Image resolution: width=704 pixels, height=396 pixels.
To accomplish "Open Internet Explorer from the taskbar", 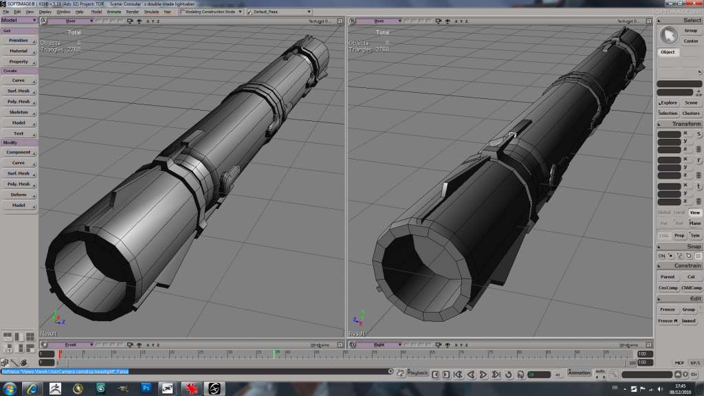I will click(32, 388).
